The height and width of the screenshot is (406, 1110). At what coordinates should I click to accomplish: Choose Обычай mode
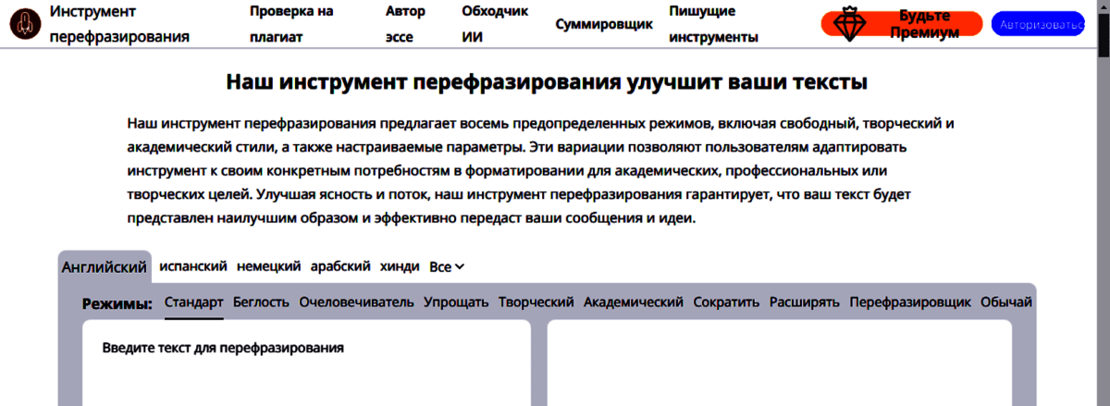[x=1006, y=302]
